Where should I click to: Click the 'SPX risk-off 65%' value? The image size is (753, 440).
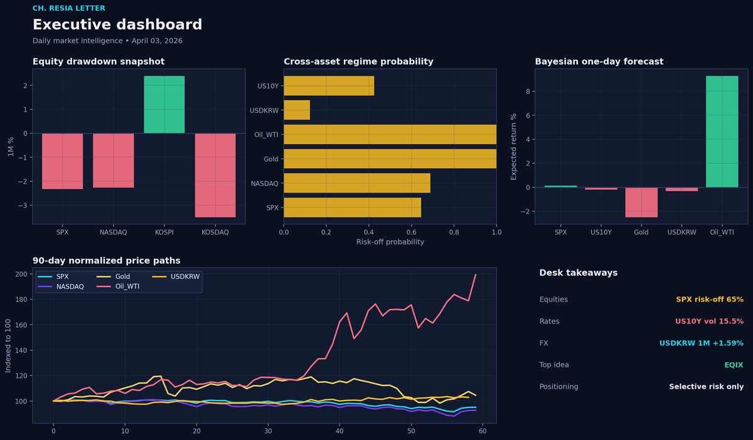pyautogui.click(x=710, y=300)
